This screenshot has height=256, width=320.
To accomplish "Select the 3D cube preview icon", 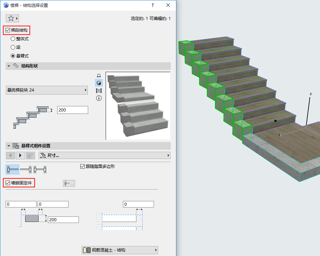I will pos(99,83).
